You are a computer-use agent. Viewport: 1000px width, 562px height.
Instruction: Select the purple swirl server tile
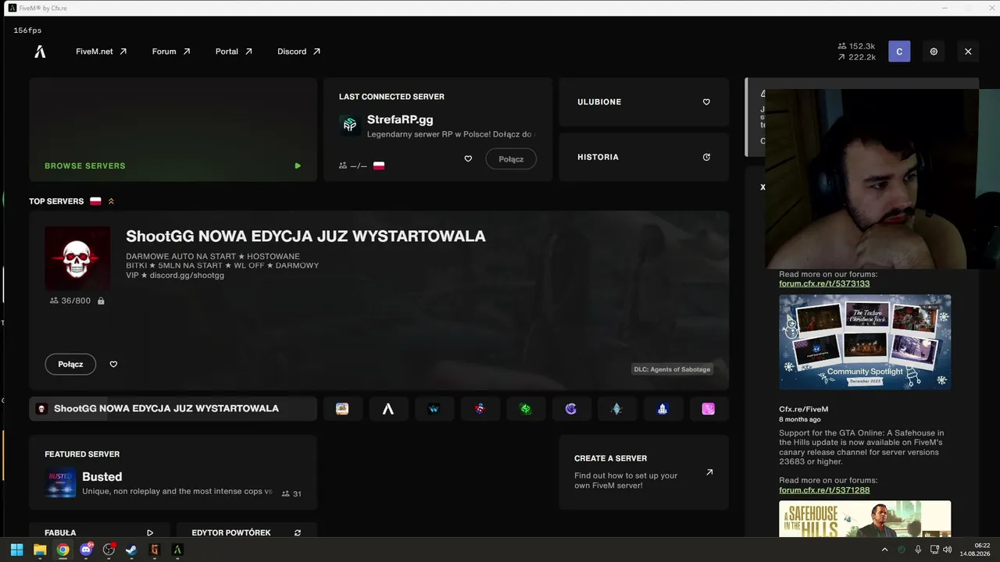[x=571, y=408]
